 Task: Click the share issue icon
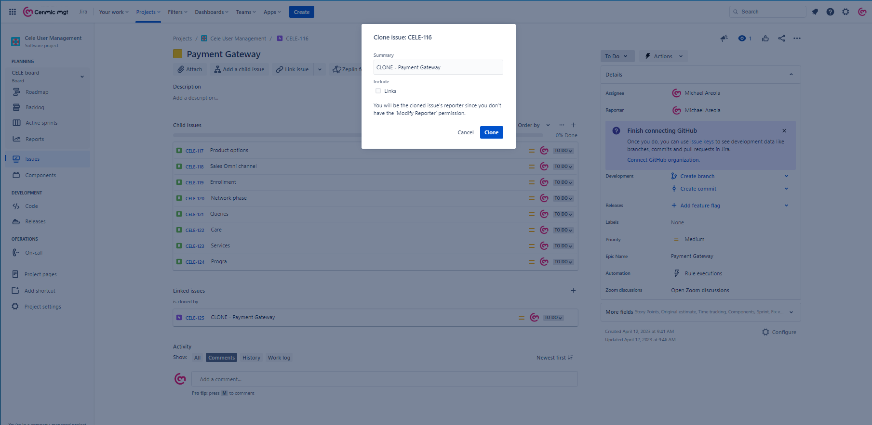click(x=781, y=39)
